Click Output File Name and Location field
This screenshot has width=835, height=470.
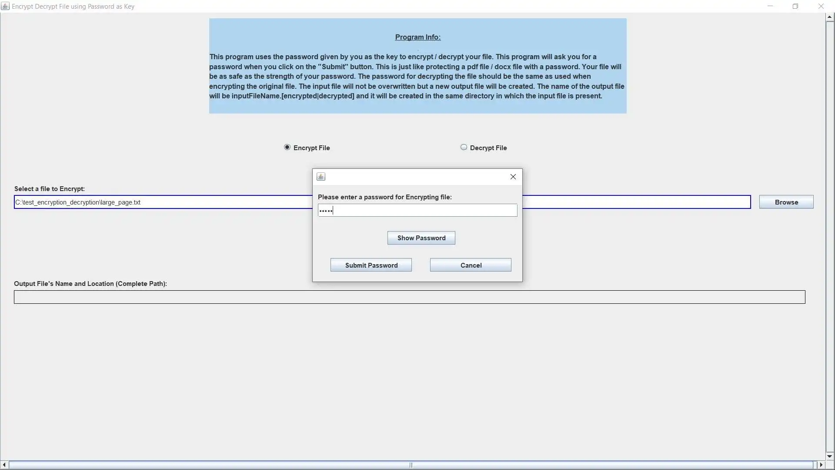pyautogui.click(x=410, y=297)
